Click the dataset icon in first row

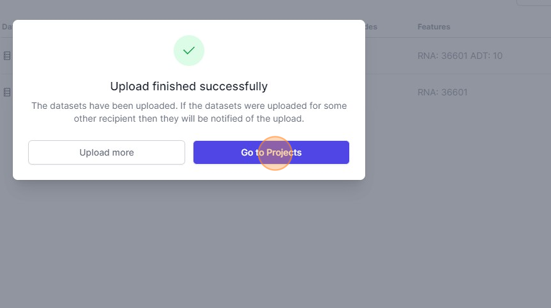pos(7,56)
